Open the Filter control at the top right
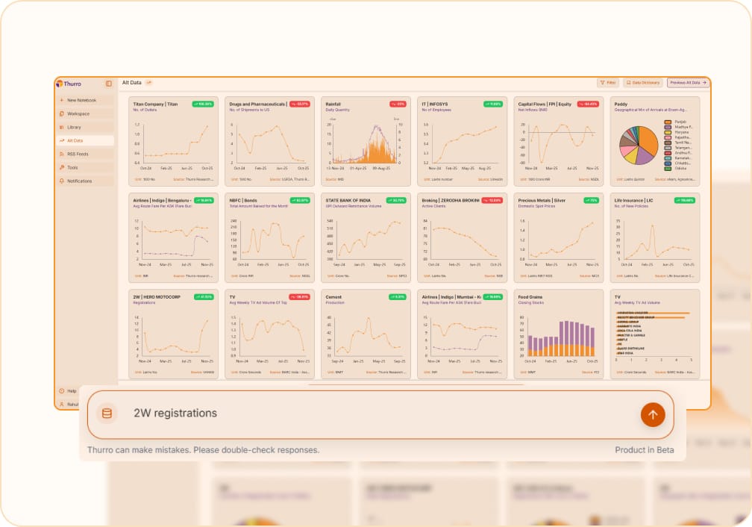 [x=607, y=83]
